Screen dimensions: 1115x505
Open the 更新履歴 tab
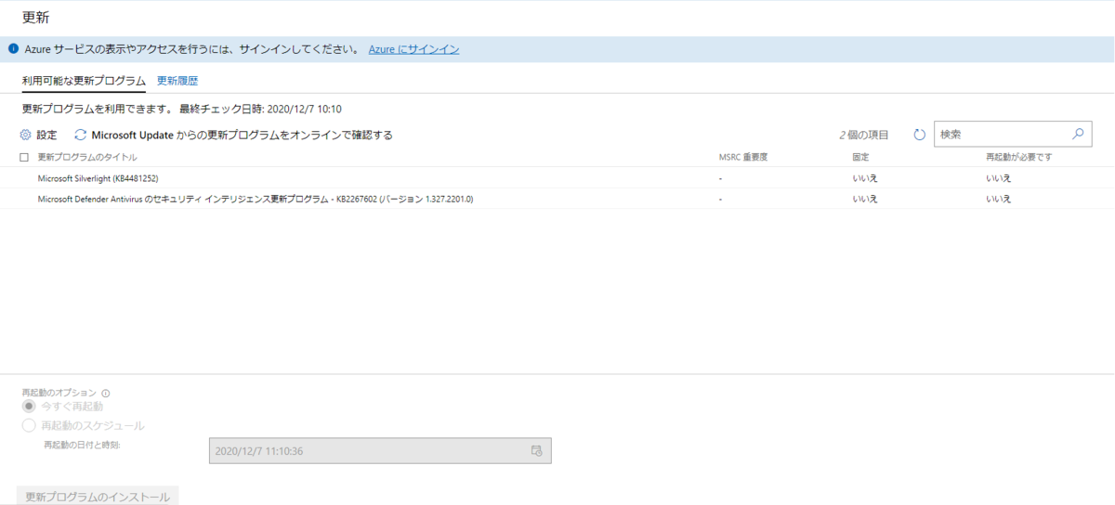177,81
